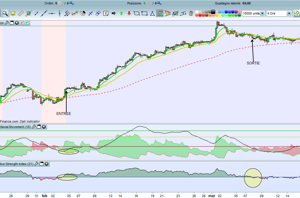Insert a red down arrow marker
This screenshot has height=198, width=300.
(129, 13)
